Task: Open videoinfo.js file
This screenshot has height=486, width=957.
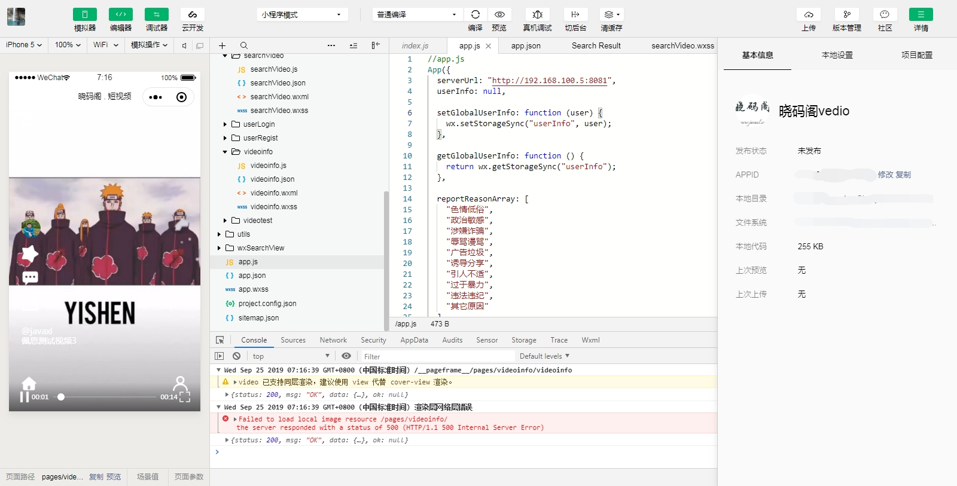Action: [268, 166]
